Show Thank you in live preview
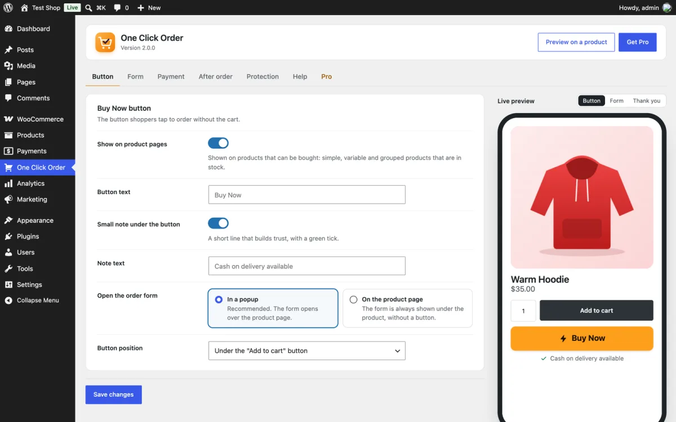This screenshot has height=422, width=676. coord(646,101)
